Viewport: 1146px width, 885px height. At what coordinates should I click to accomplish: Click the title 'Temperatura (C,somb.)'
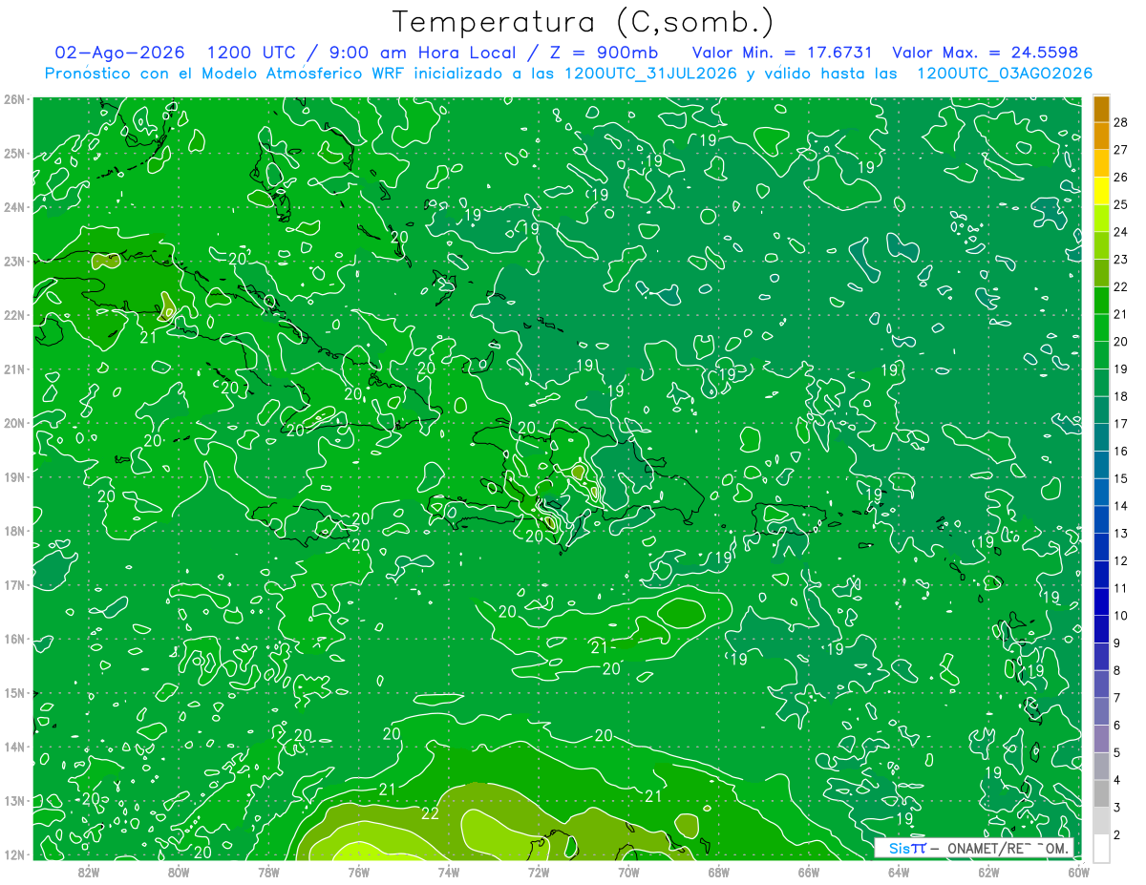pos(584,22)
